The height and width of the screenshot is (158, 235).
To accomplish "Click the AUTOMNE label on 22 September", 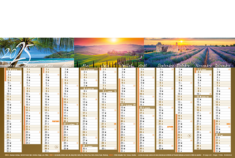I will coord(170,127).
